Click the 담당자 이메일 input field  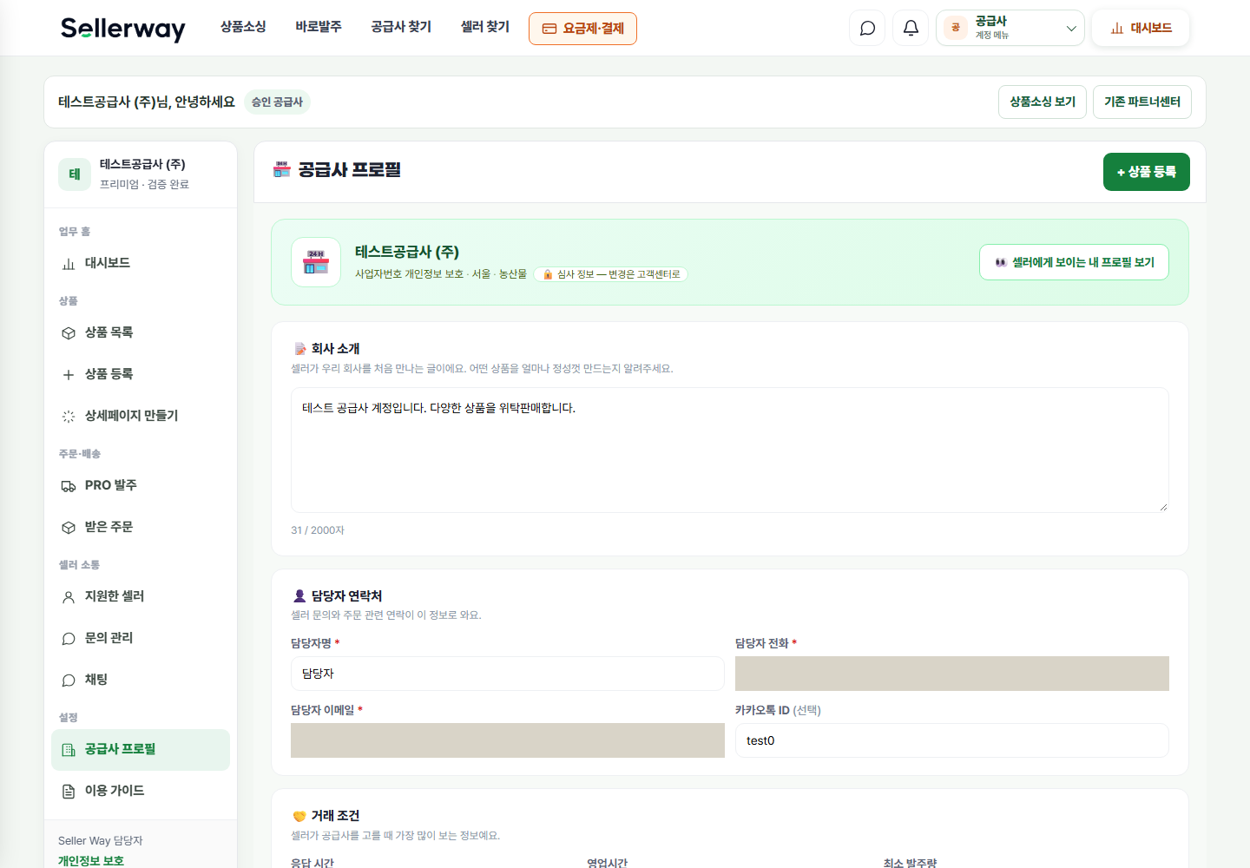[508, 740]
